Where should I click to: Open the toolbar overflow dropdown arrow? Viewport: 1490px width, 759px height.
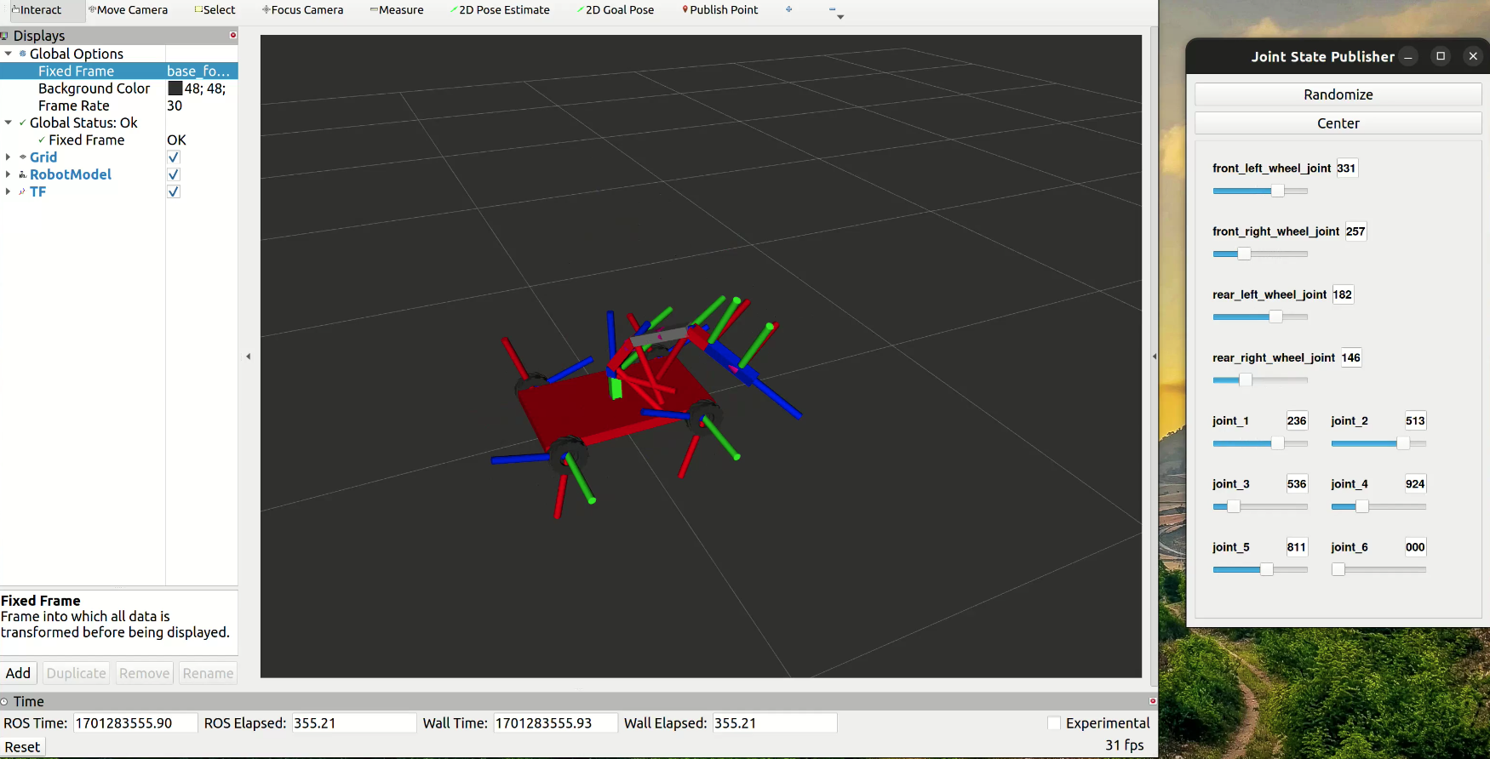pos(840,17)
